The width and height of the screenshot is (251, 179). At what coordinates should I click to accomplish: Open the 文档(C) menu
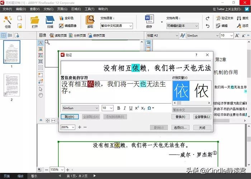(48, 9)
